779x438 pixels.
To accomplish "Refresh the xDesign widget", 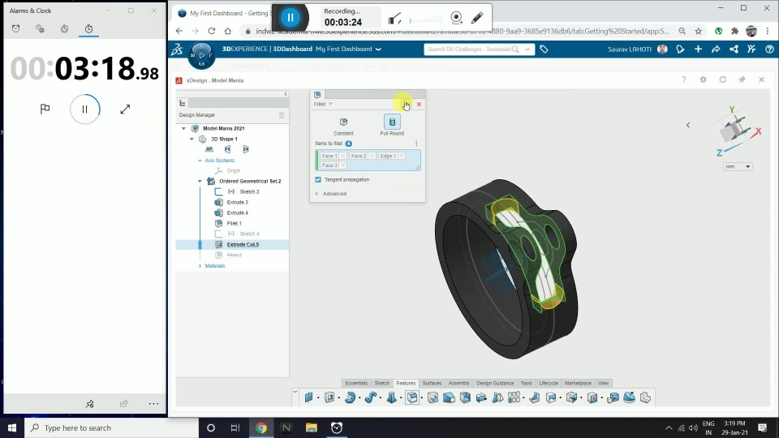I will pyautogui.click(x=722, y=80).
